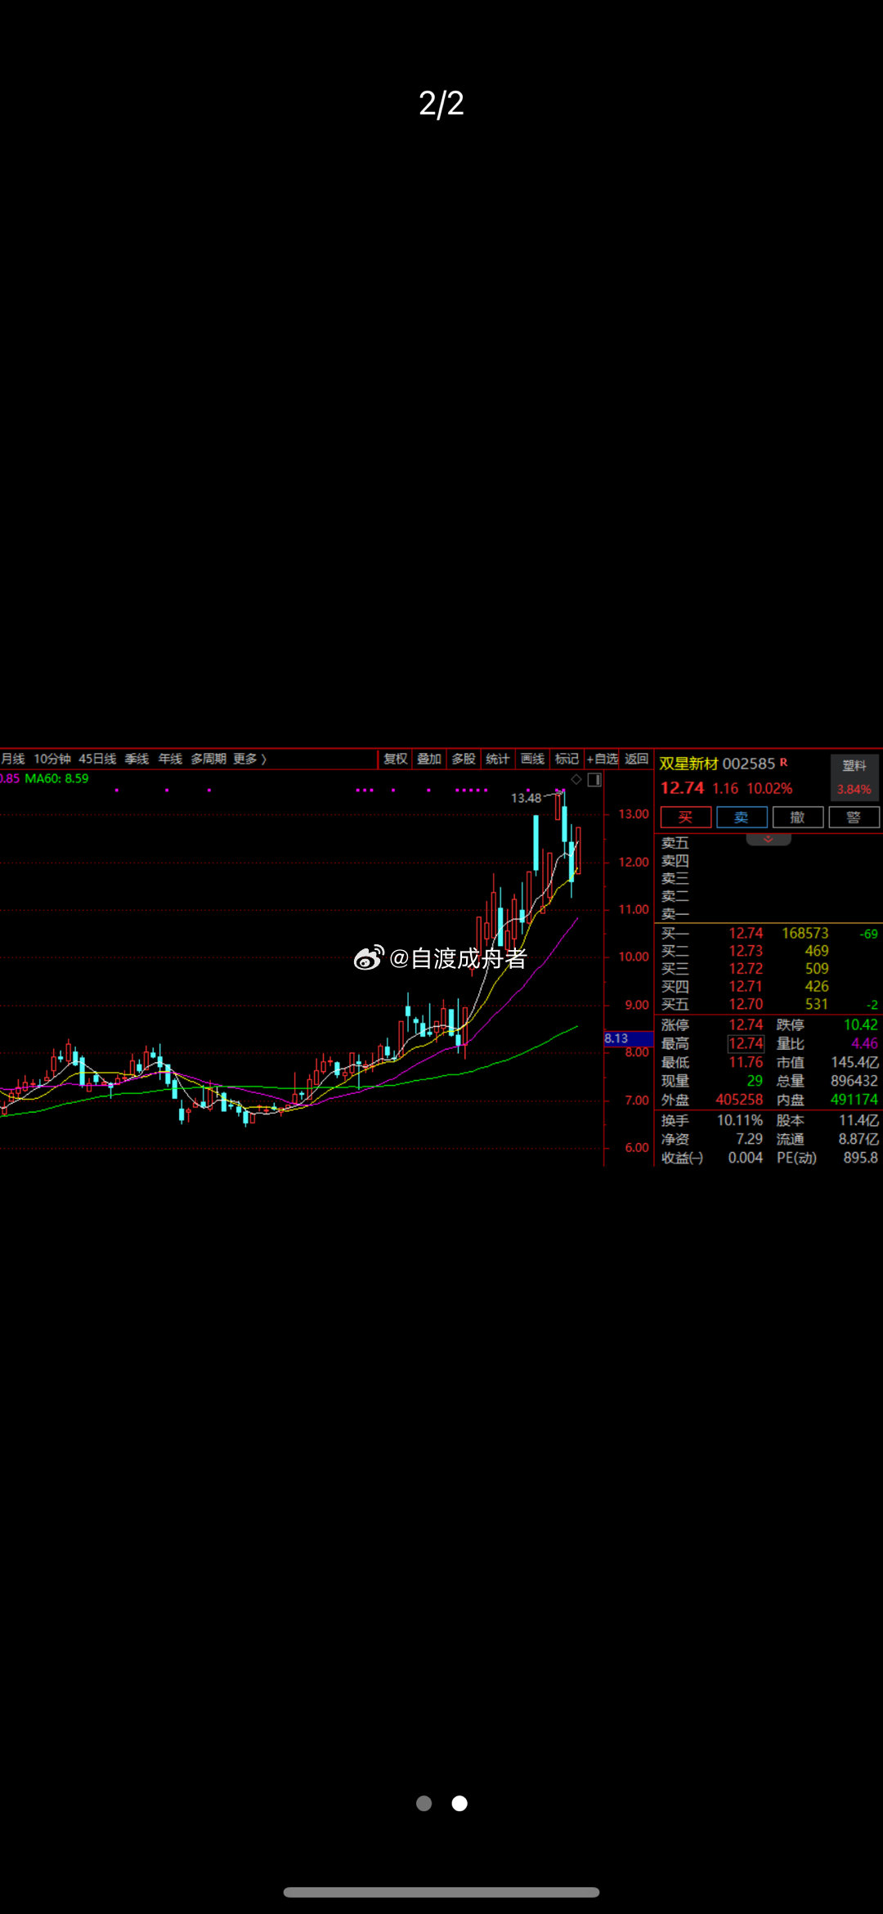
Task: Click the 买二 price 12.73
Action: coord(746,951)
